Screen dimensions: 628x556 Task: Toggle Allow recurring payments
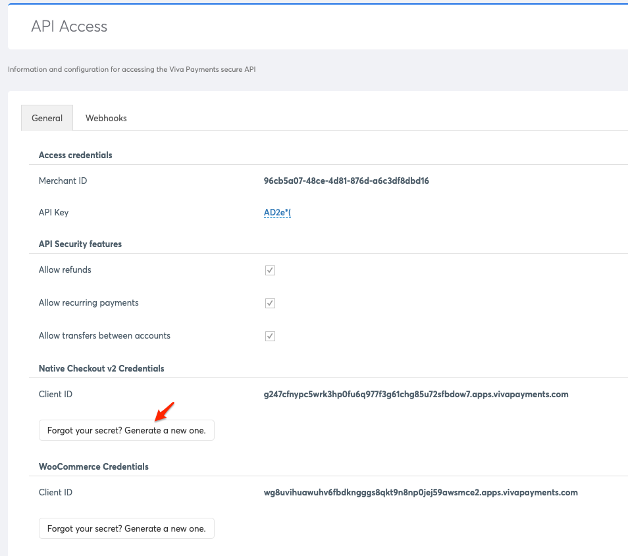coord(270,303)
